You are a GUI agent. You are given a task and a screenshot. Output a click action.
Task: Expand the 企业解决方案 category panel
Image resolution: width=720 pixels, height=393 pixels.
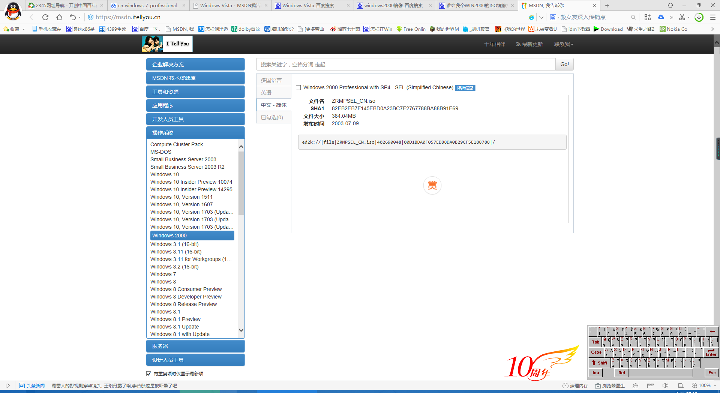[x=195, y=64]
